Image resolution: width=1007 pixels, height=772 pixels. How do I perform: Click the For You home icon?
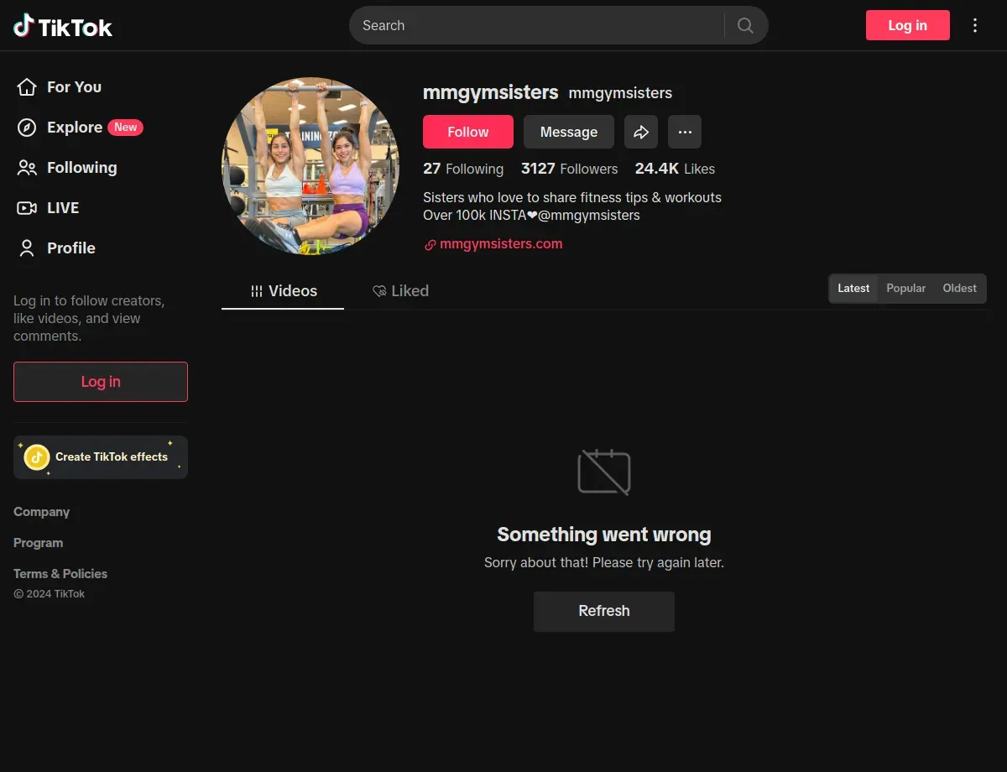click(27, 87)
